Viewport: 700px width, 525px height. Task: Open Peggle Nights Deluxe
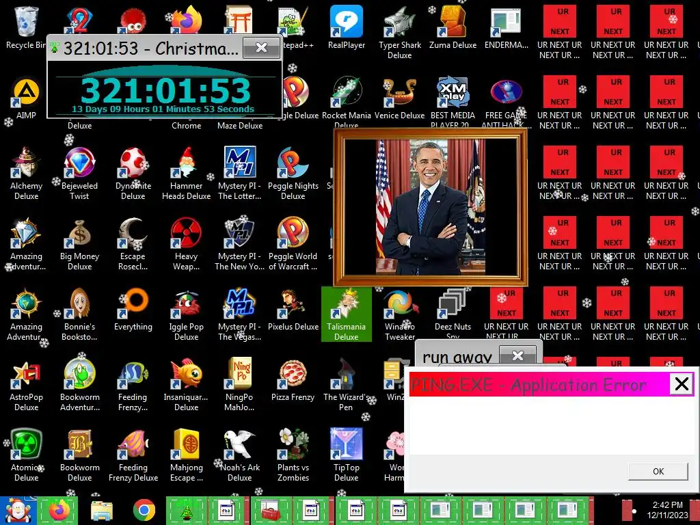[293, 173]
